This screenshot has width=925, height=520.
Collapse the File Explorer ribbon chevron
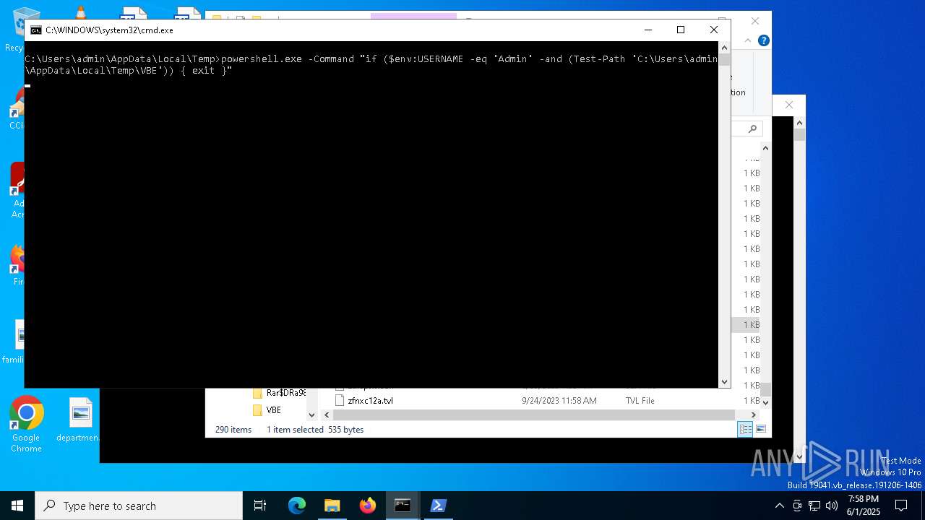coord(749,40)
